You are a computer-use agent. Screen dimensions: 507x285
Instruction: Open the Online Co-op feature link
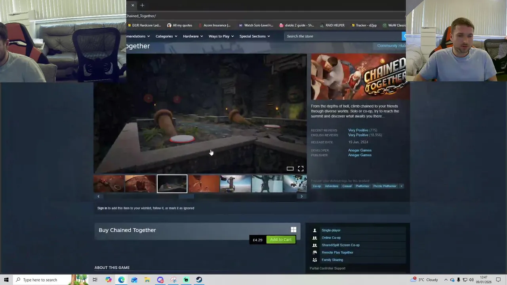click(331, 238)
